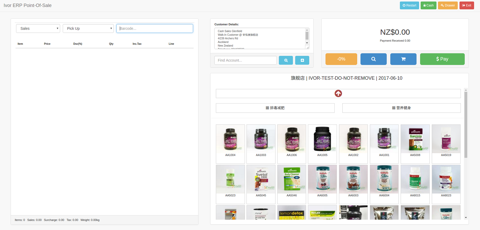Screen dimensions: 480x230
Task: Open the 营养健身 category
Action: click(x=401, y=108)
